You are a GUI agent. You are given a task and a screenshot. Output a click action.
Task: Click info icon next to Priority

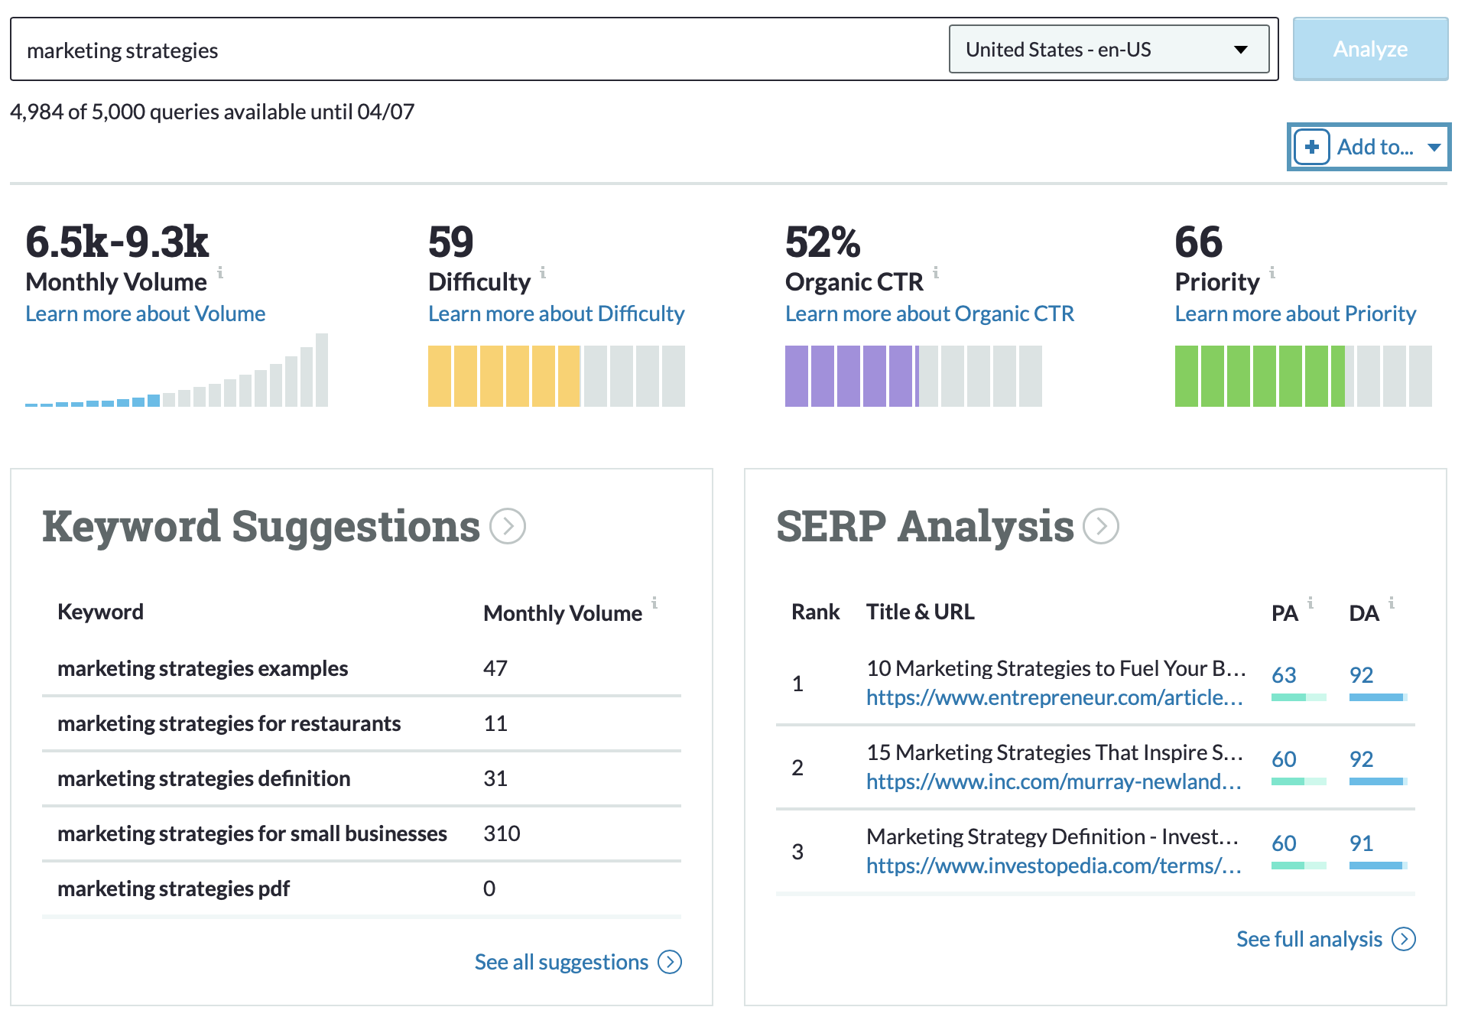click(x=1272, y=272)
